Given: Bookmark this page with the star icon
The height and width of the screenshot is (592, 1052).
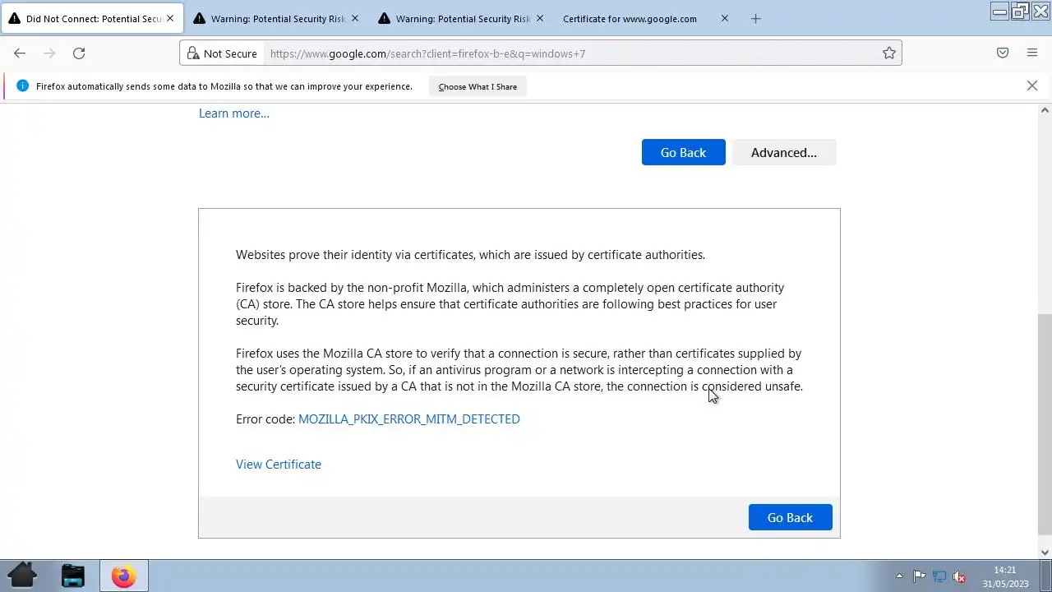Looking at the screenshot, I should 888,53.
